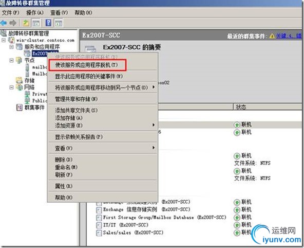Collapse the win-cluster.contoso.com tree node
The height and width of the screenshot is (248, 304).
click(4, 40)
